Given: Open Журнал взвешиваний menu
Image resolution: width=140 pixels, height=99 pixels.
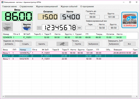Looking at the screenshot, I should (47, 6).
